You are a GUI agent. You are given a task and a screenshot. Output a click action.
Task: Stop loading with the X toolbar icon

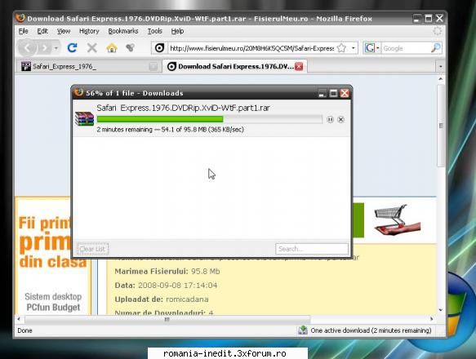pyautogui.click(x=91, y=47)
